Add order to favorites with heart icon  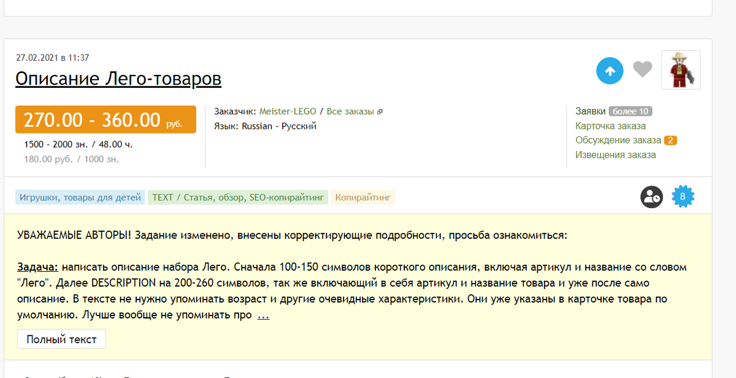642,69
